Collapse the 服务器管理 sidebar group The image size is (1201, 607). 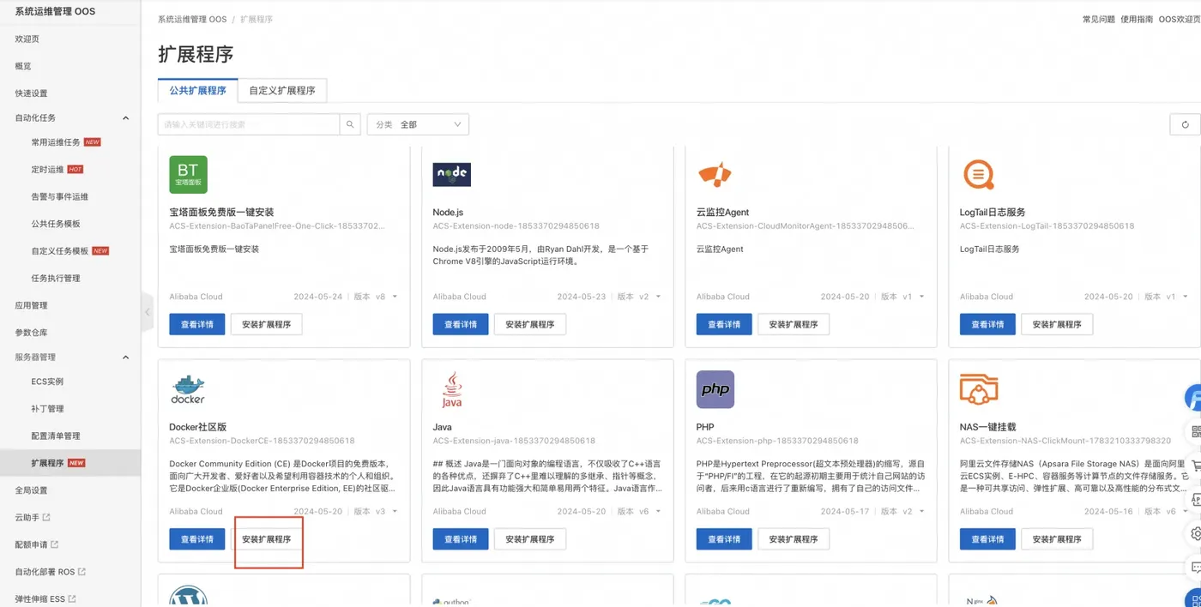coord(126,357)
